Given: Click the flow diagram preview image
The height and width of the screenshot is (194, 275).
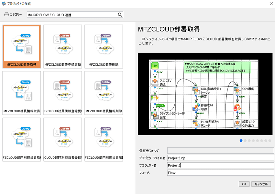Looking at the screenshot, I should click(205, 94).
